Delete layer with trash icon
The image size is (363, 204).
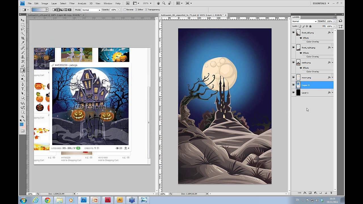[x=331, y=193]
